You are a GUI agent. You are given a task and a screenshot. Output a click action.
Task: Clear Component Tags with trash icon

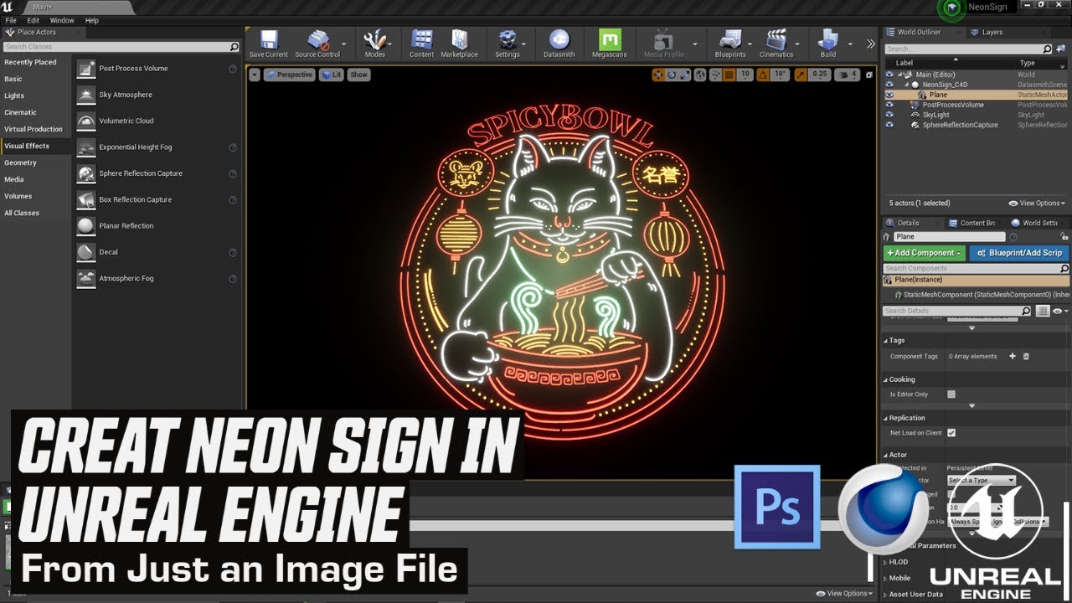tap(1026, 356)
